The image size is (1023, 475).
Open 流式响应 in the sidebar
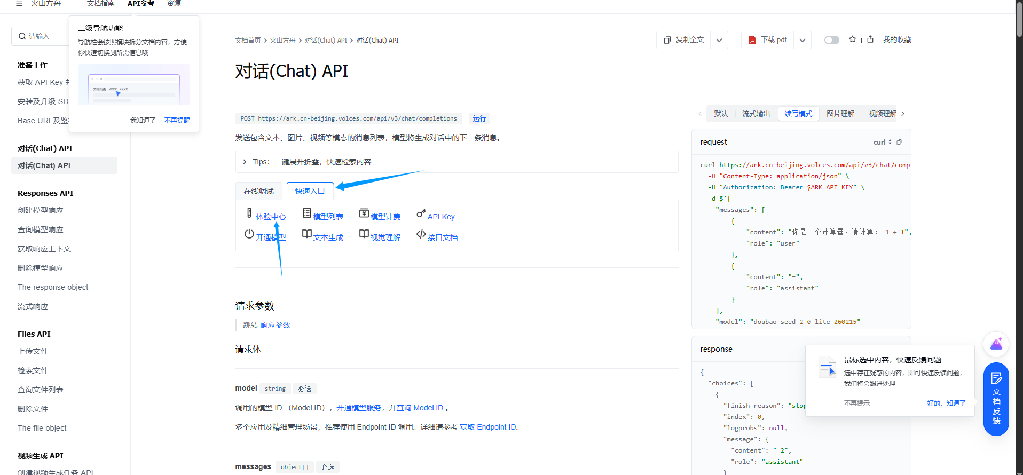click(x=33, y=306)
